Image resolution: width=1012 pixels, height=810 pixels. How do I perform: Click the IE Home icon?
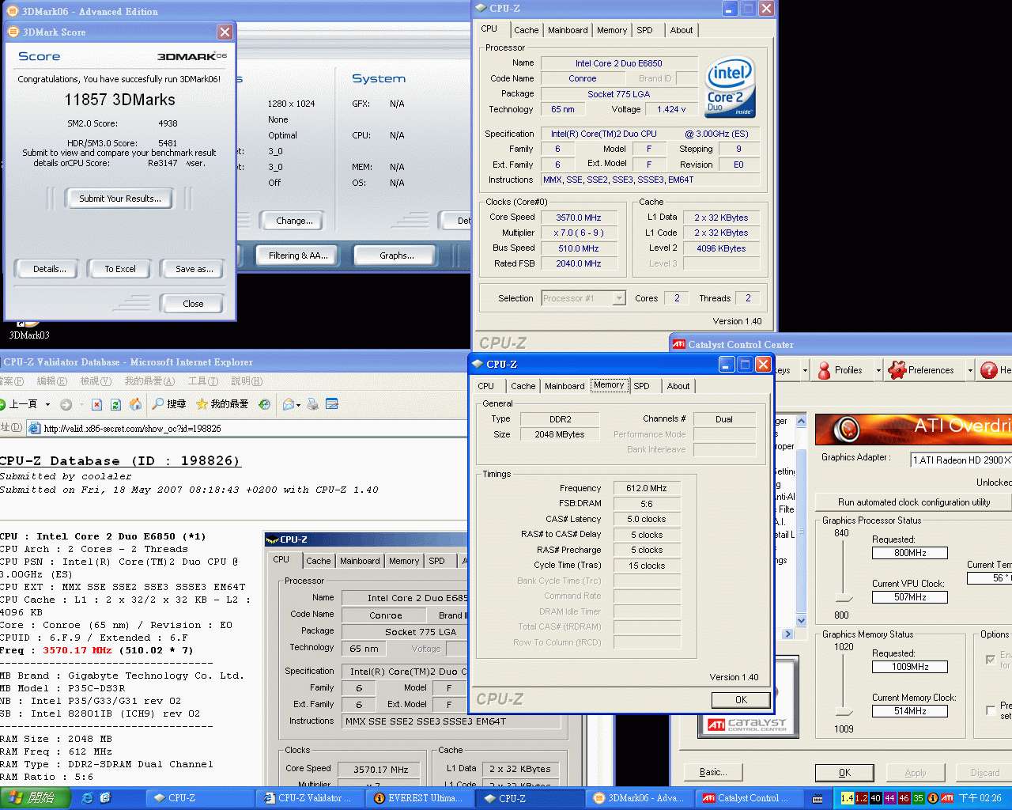pos(135,404)
